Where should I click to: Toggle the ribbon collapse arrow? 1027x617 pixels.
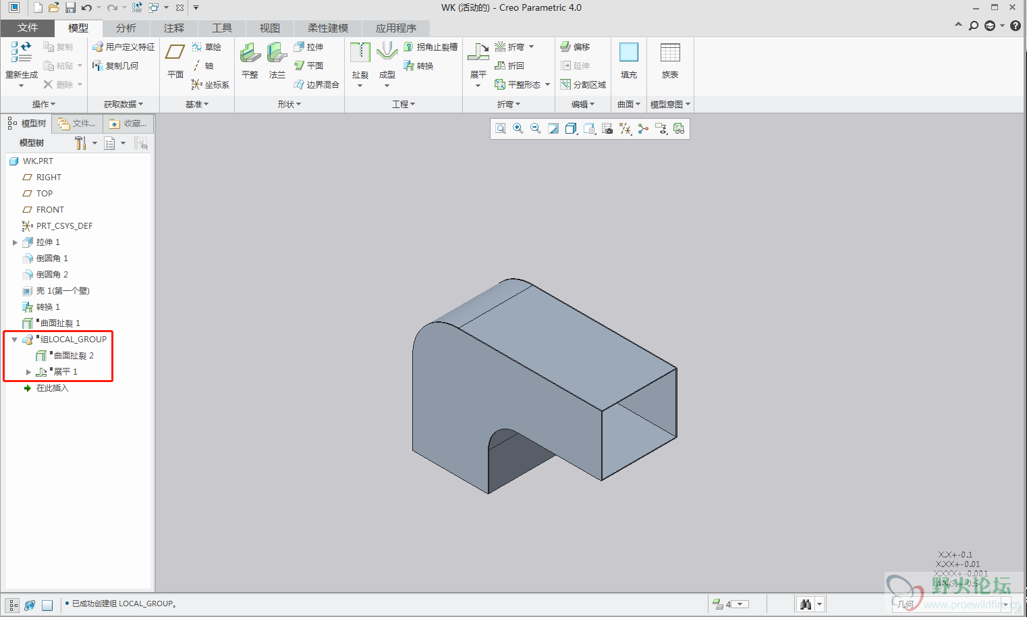[x=958, y=25]
